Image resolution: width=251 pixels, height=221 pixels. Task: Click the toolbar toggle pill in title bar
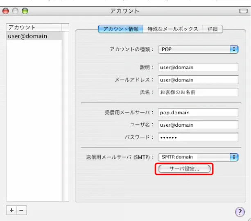coord(243,11)
